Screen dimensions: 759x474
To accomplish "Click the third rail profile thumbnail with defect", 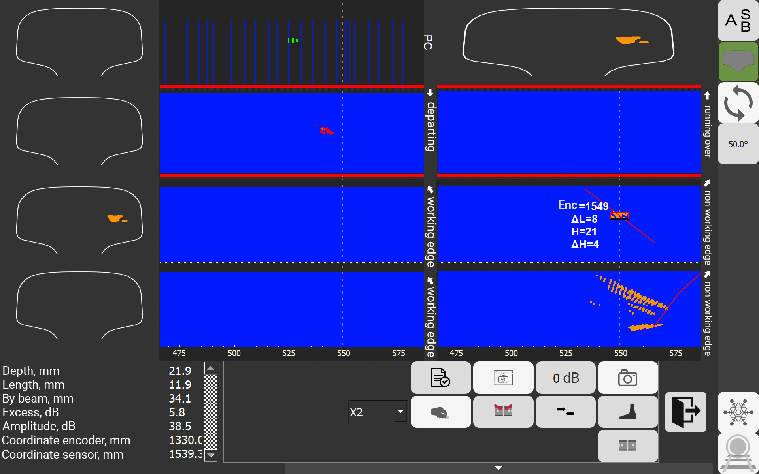I will coord(79,220).
